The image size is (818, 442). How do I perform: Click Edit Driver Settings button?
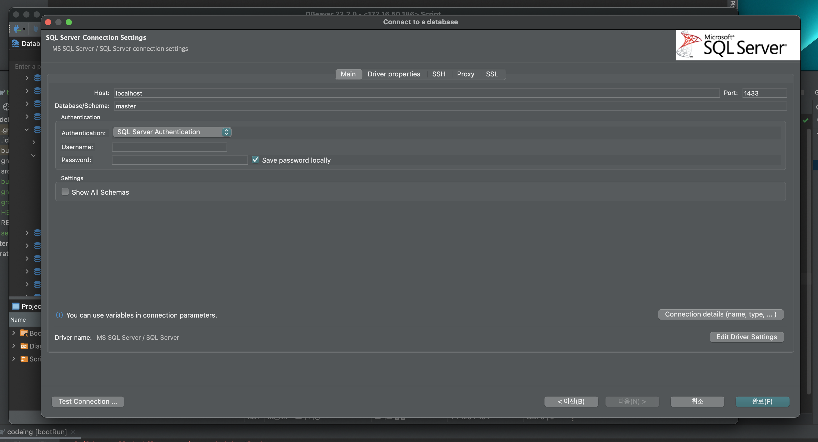pyautogui.click(x=746, y=337)
